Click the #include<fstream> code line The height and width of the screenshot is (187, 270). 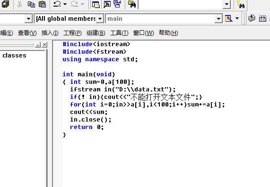click(95, 52)
